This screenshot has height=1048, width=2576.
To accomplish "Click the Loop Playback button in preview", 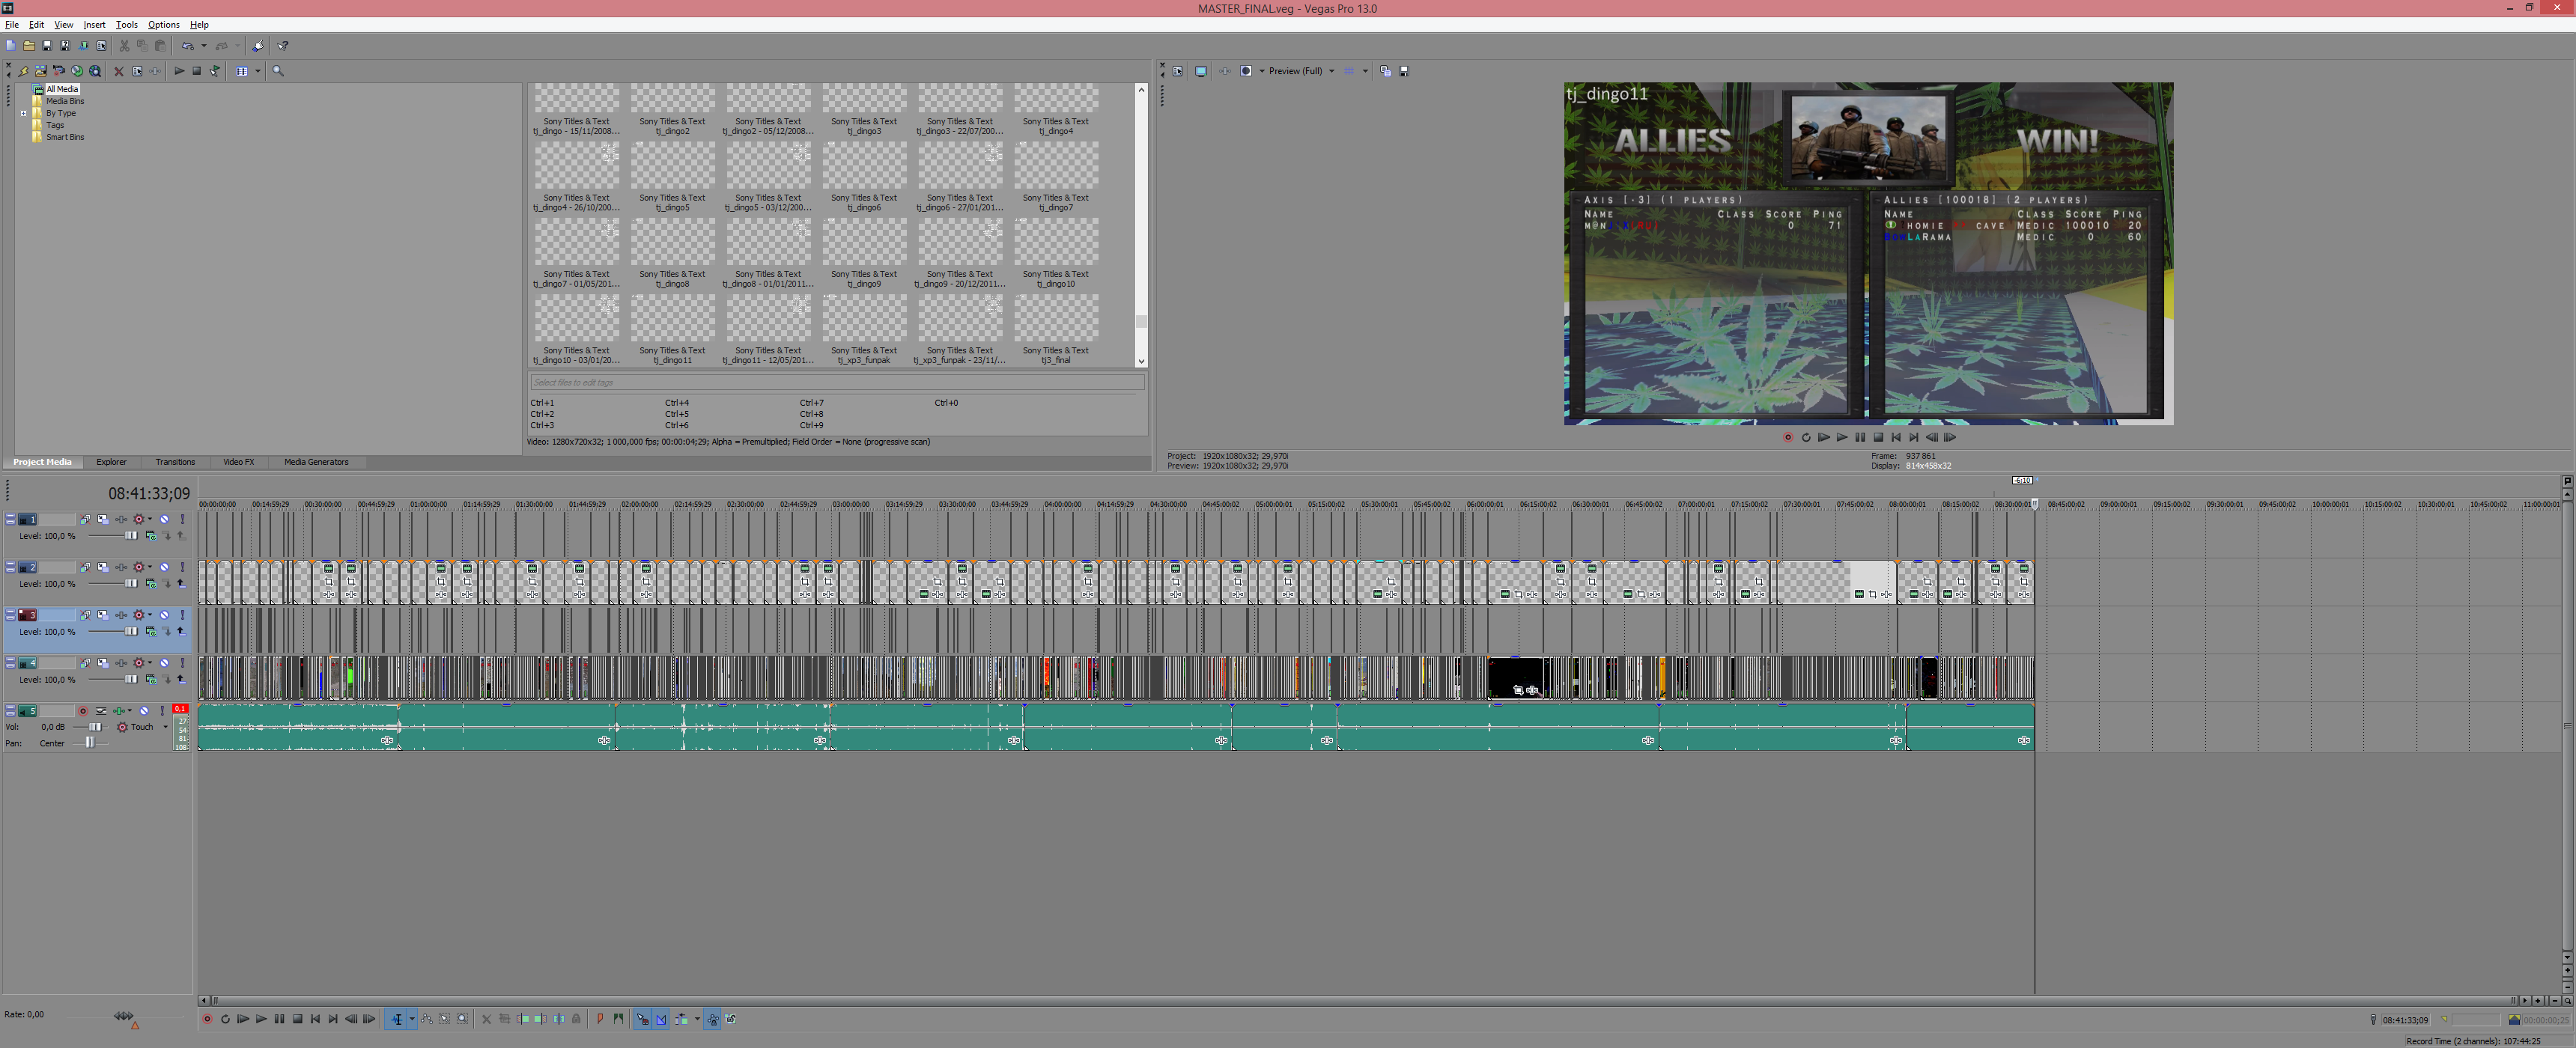I will click(1806, 437).
